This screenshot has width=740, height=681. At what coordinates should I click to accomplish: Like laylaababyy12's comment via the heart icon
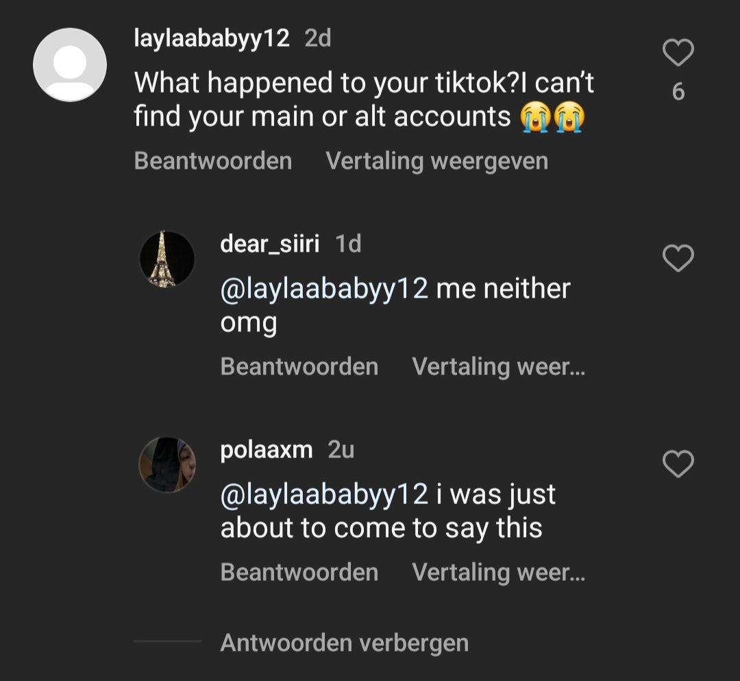coord(678,51)
